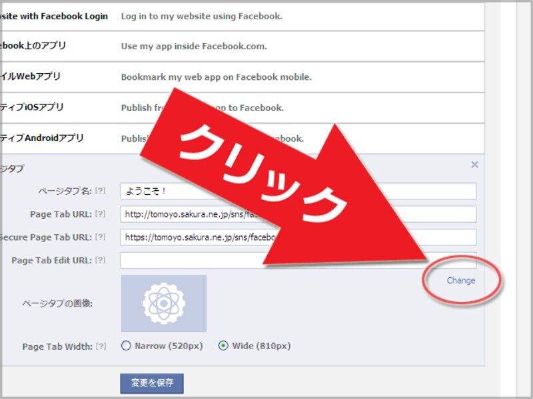Click the Page Tab Width label
Screen dimensions: 533x399
[57, 346]
